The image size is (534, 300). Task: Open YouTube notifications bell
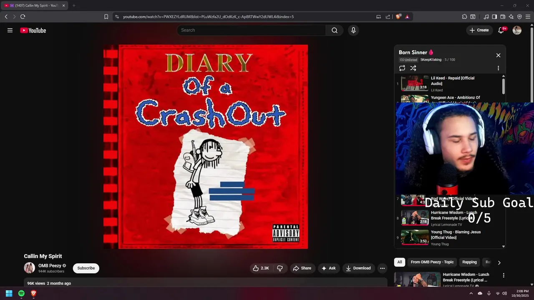(x=501, y=30)
